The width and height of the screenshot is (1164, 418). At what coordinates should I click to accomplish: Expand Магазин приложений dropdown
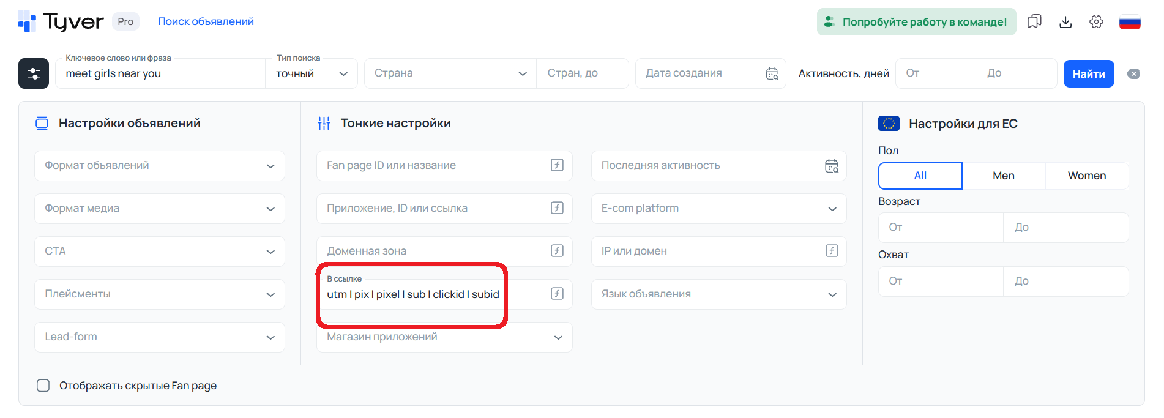pyautogui.click(x=444, y=337)
